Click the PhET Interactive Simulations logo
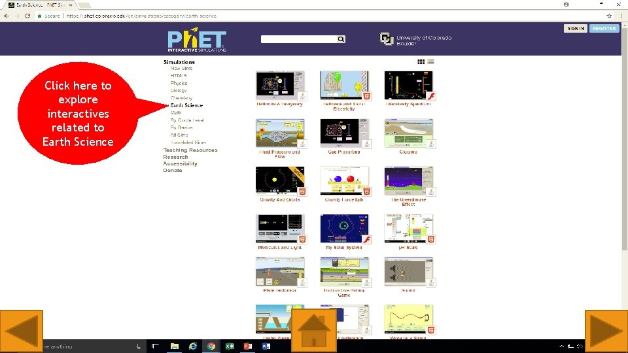 coord(197,40)
